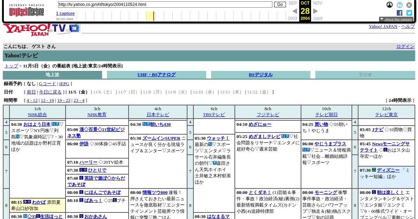Image resolution: width=418 pixels, height=219 pixels.
Task: Open Jナビ program link
Action: pyautogui.click(x=378, y=130)
